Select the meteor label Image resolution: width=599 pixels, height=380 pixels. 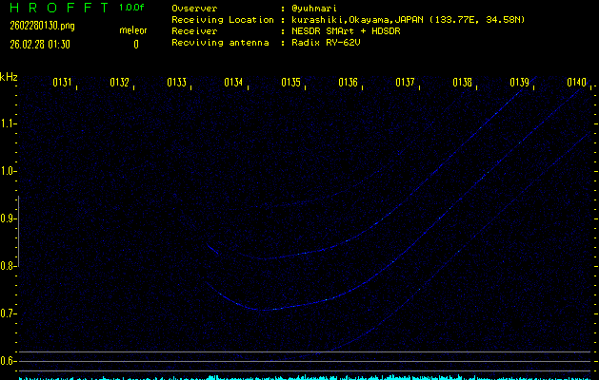click(132, 30)
